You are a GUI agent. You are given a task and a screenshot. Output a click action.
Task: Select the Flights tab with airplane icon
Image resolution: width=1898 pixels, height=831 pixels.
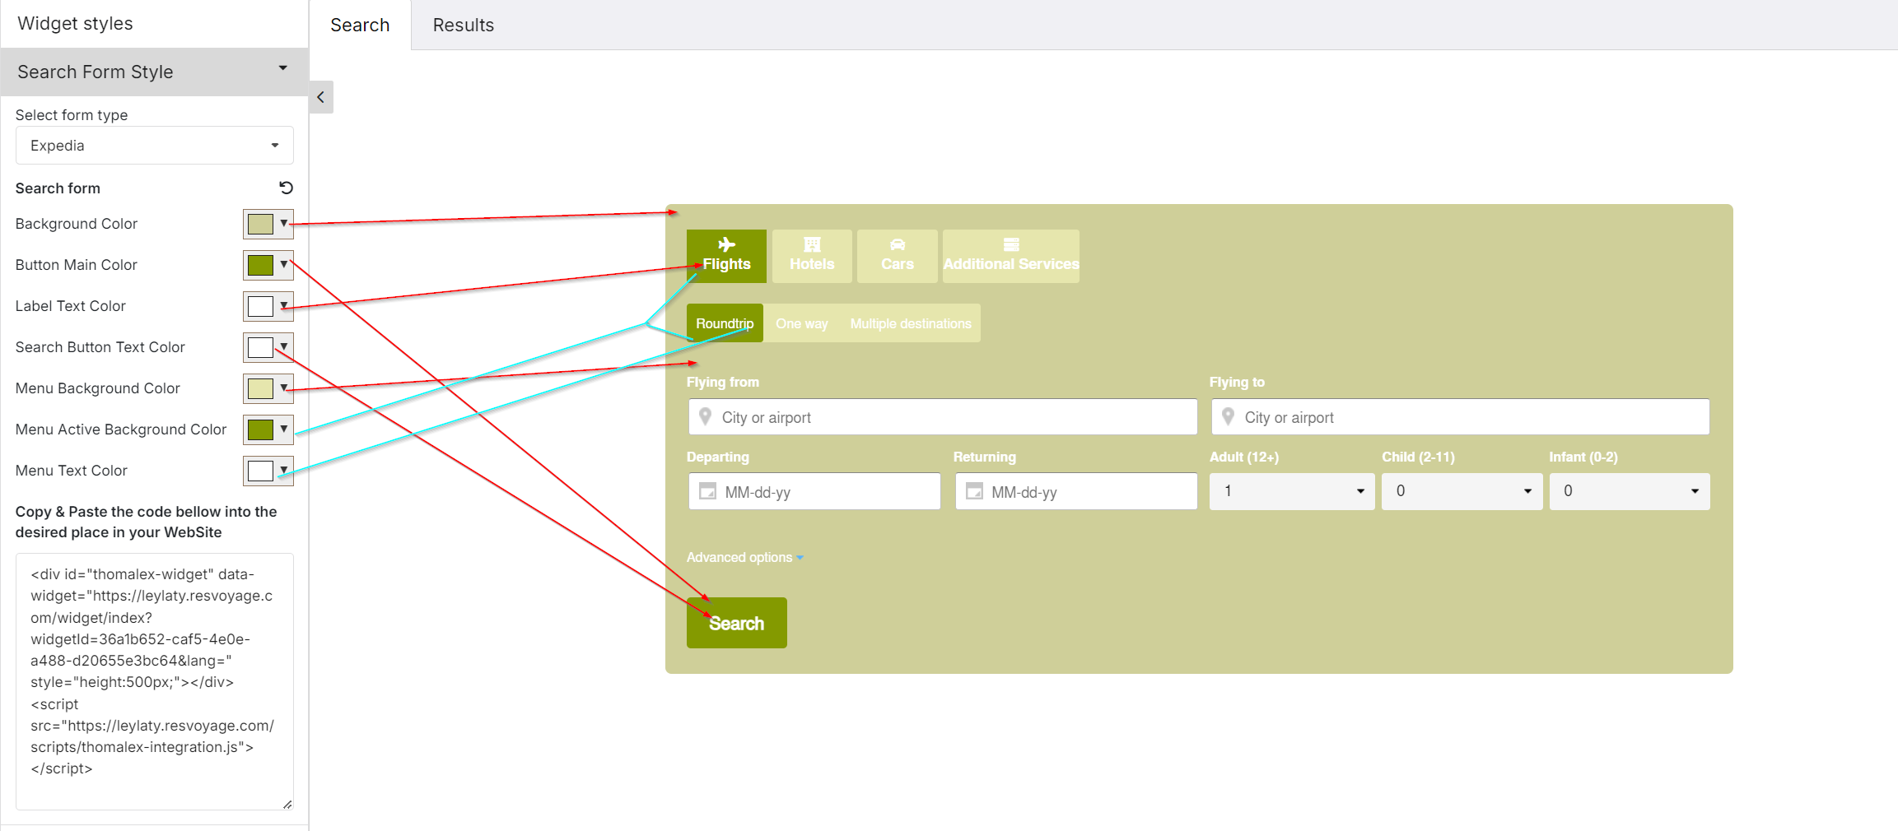click(726, 256)
